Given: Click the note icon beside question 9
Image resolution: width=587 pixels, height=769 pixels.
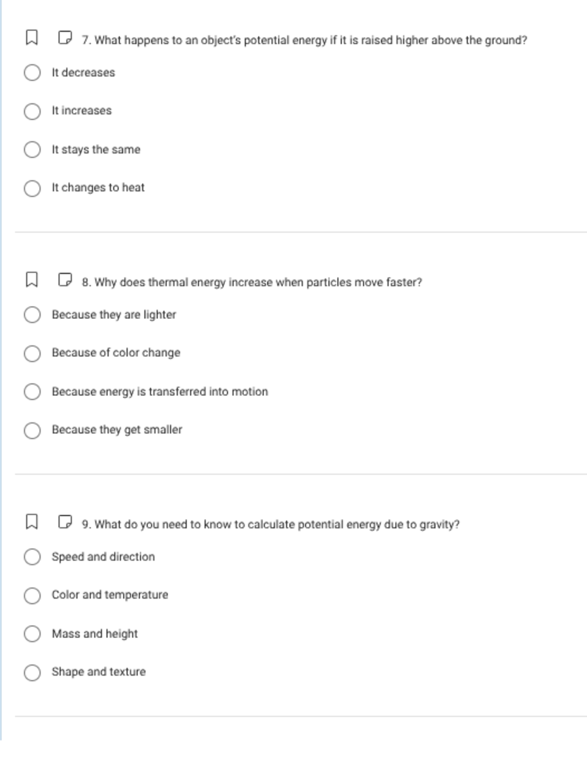Looking at the screenshot, I should pyautogui.click(x=65, y=522).
